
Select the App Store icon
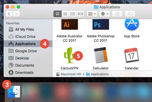132,25
